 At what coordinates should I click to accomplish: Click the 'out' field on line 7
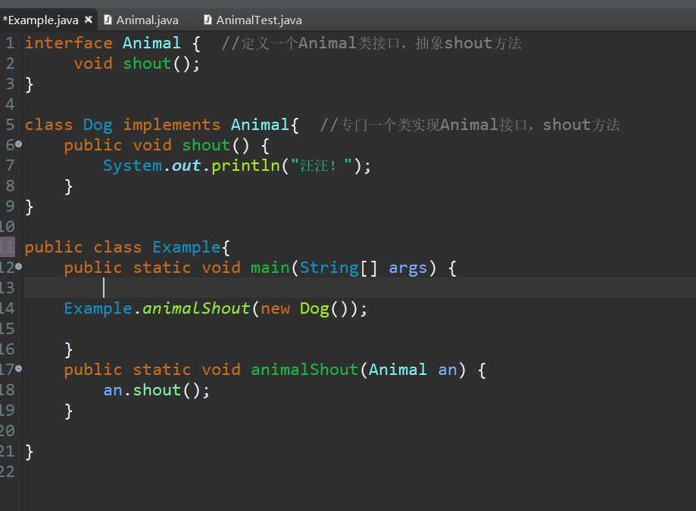pyautogui.click(x=186, y=166)
